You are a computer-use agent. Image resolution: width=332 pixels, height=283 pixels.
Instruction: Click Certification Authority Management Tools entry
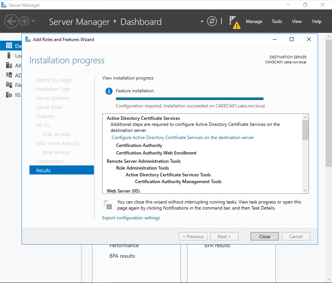[178, 182]
